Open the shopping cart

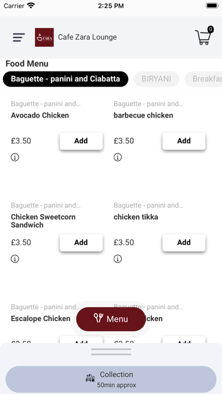click(x=203, y=37)
